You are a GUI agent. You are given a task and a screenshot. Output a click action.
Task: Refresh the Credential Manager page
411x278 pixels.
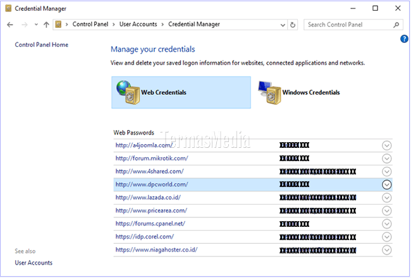(x=293, y=25)
